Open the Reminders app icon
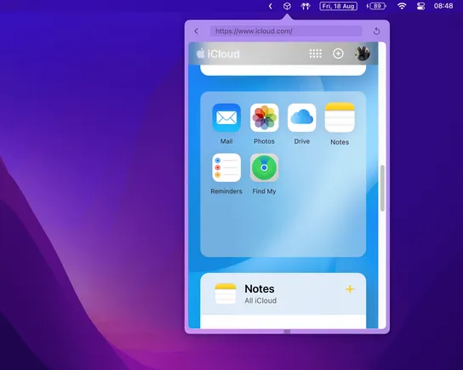463x370 pixels. [226, 168]
